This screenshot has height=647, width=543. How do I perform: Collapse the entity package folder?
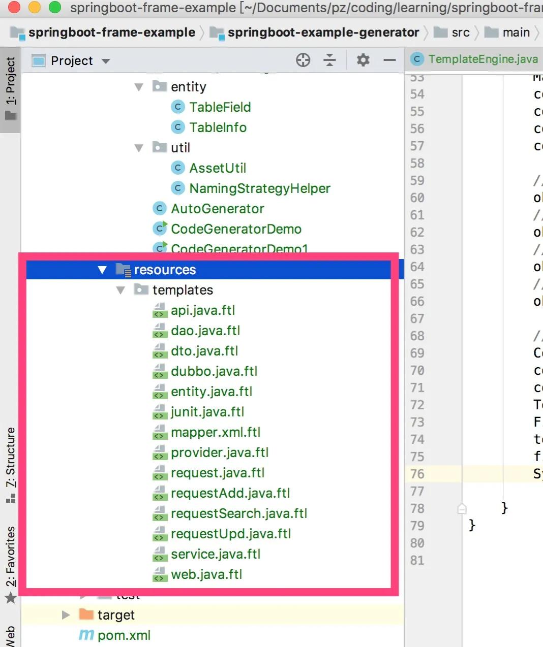pyautogui.click(x=139, y=87)
